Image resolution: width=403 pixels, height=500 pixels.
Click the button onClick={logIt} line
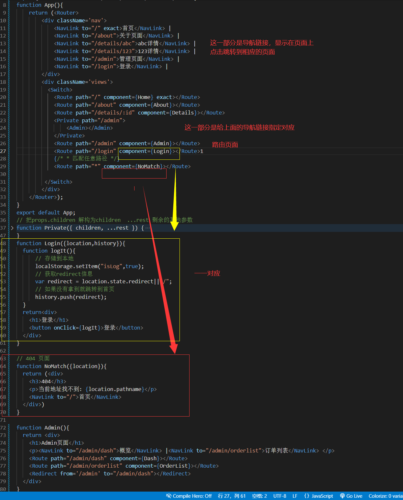[x=86, y=328]
